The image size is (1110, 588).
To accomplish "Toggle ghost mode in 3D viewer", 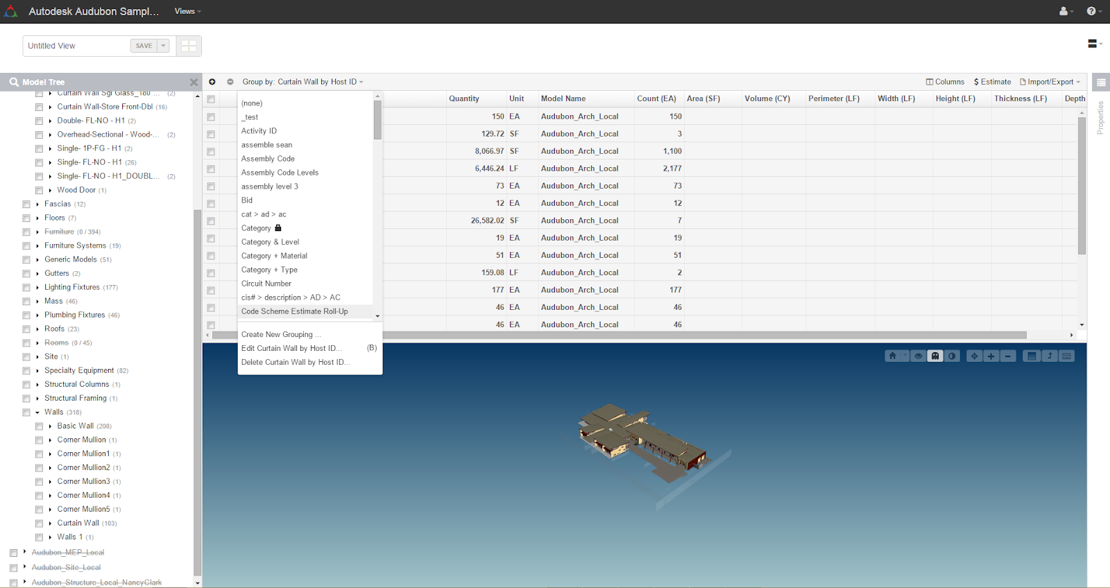I will tap(935, 356).
